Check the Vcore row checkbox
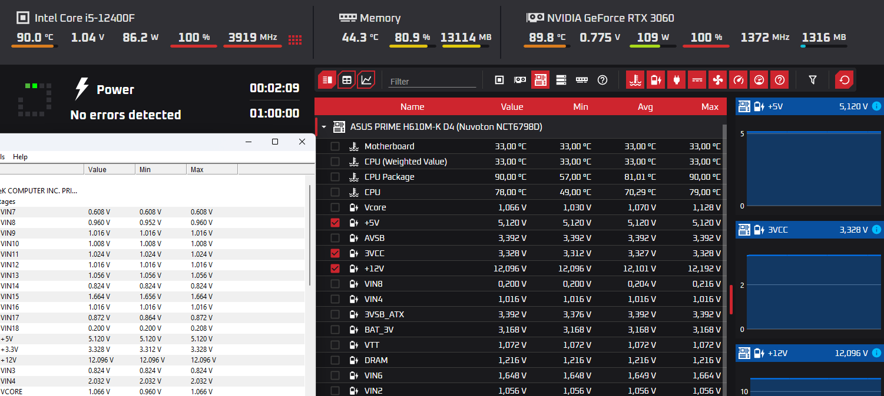Screen dimensions: 884x396 tap(335, 207)
